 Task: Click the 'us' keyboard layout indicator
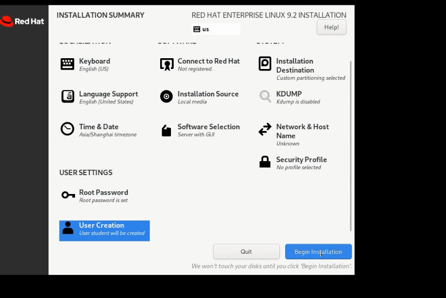point(216,29)
